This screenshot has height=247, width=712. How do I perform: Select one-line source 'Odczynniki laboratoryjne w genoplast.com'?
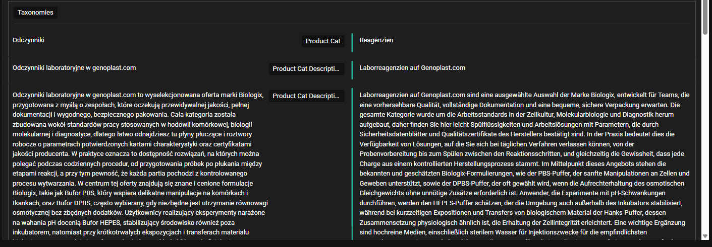click(74, 68)
